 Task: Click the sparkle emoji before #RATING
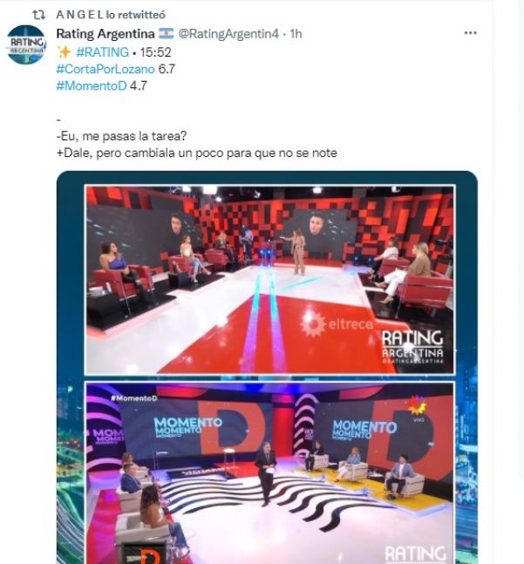pyautogui.click(x=64, y=52)
